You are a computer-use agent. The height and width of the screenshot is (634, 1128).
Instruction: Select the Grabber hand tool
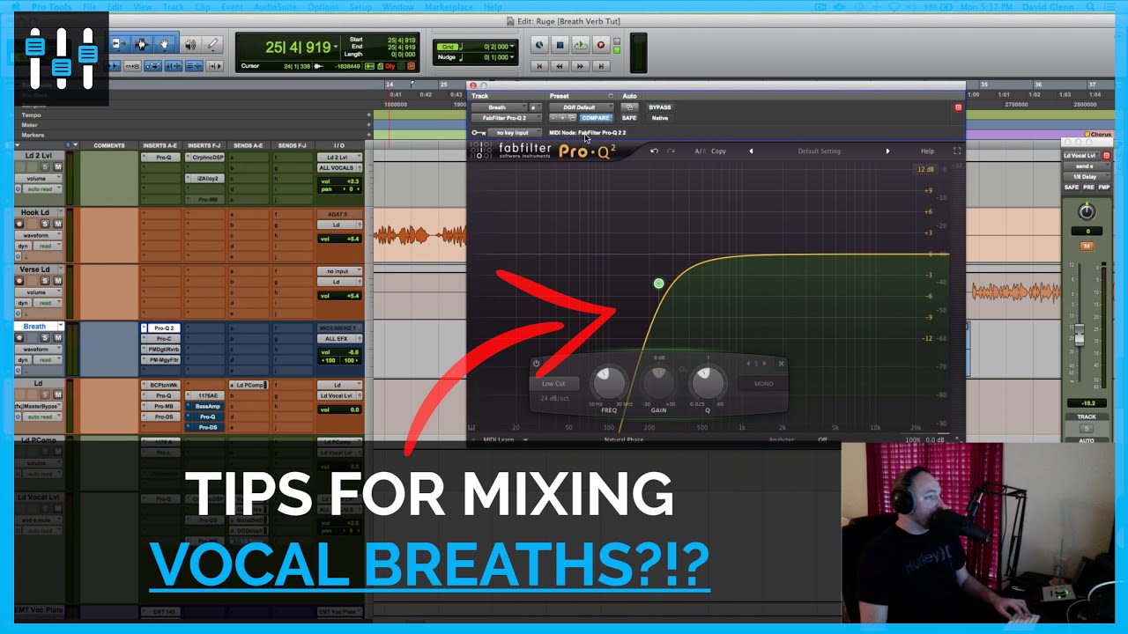164,44
